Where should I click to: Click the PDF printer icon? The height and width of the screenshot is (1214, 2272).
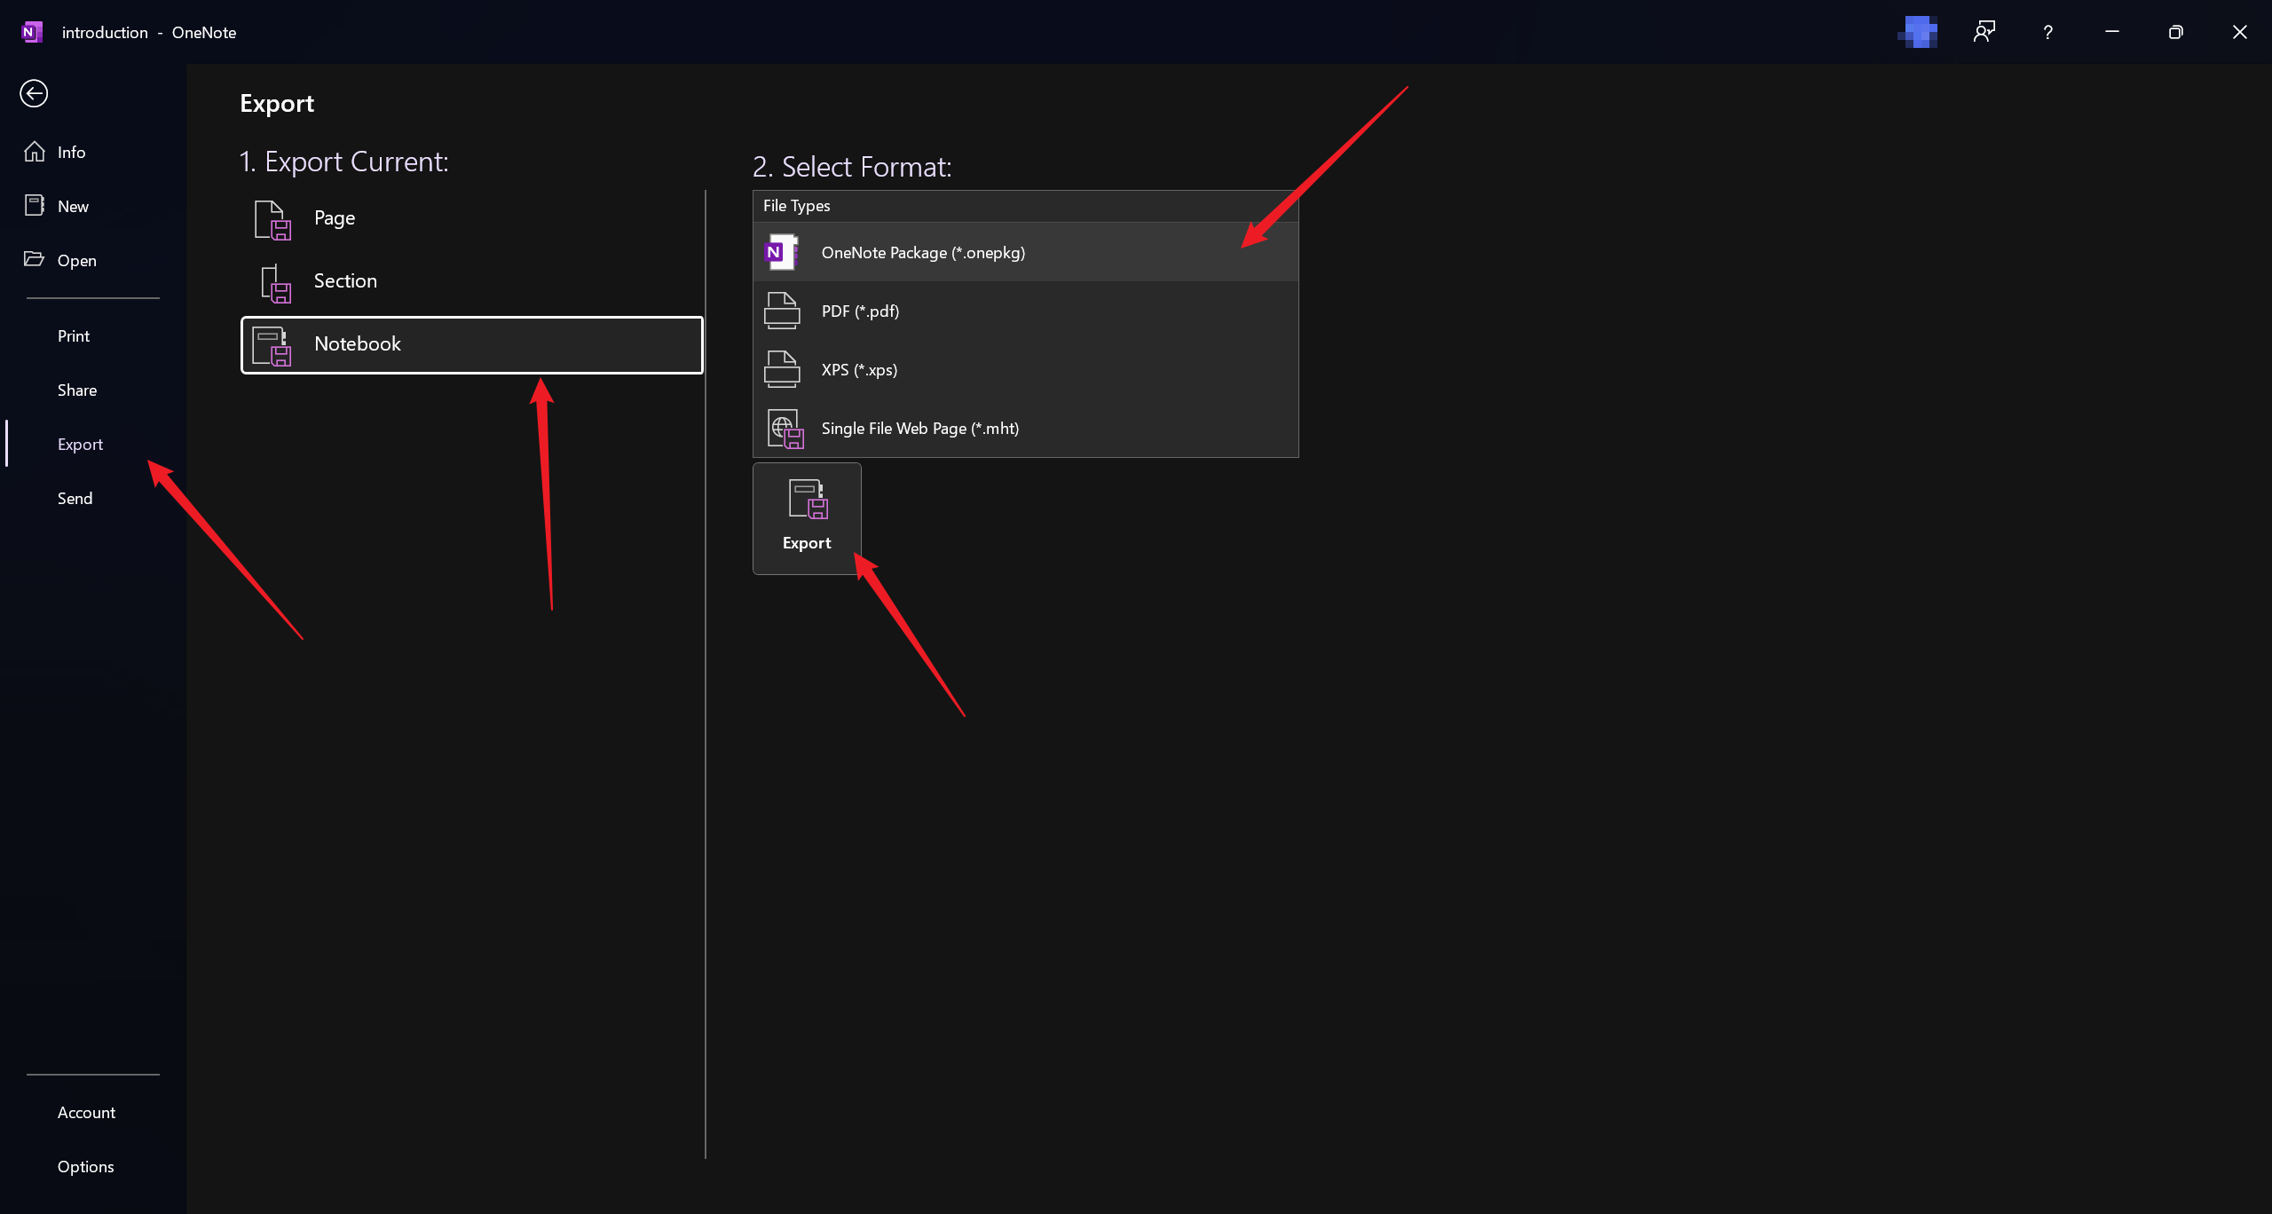point(782,311)
